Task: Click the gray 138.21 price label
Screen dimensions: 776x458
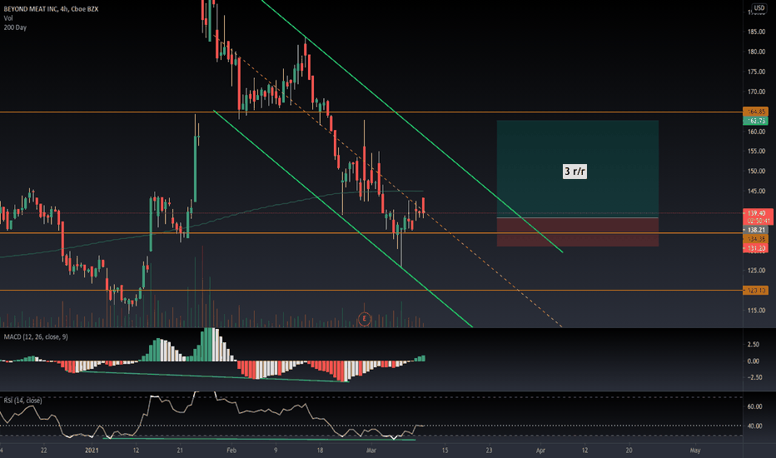Action: pos(756,230)
